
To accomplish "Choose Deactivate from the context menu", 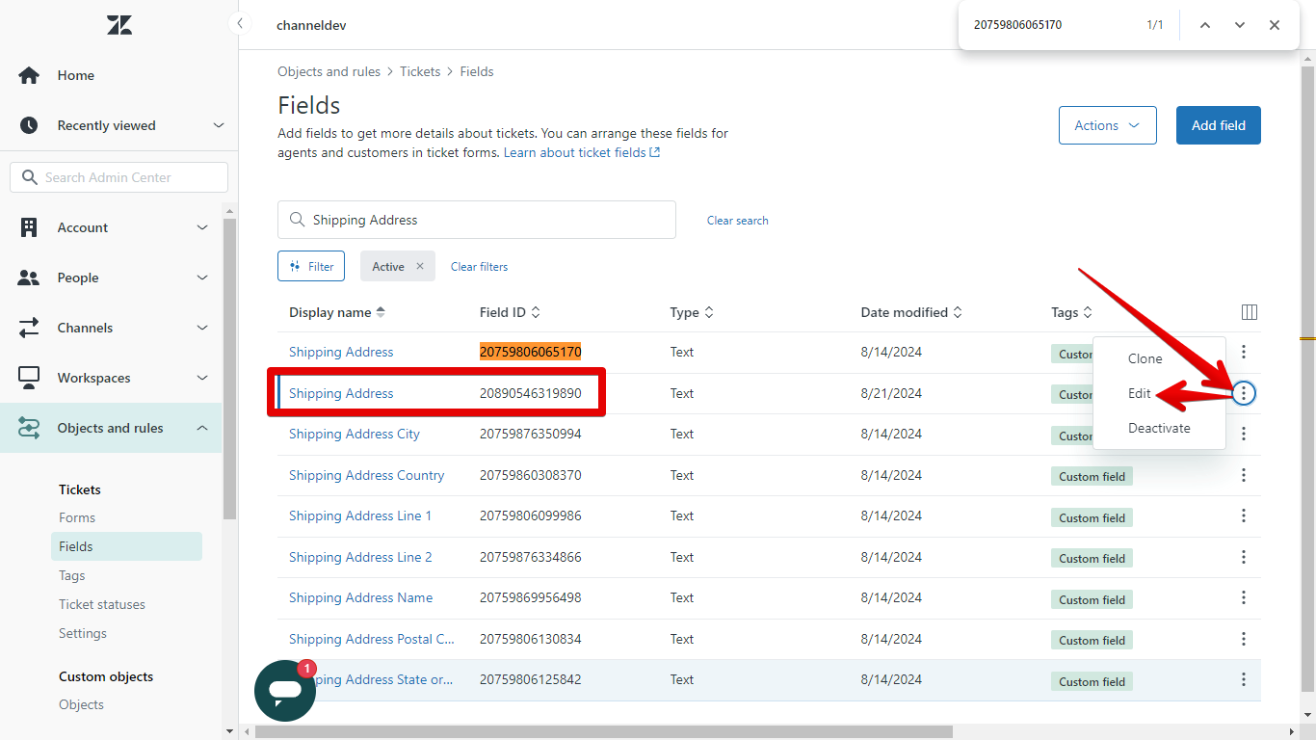I will [x=1159, y=428].
